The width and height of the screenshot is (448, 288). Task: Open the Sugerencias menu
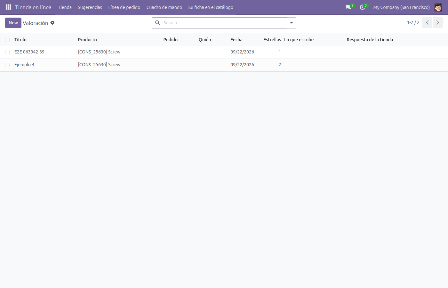click(90, 7)
